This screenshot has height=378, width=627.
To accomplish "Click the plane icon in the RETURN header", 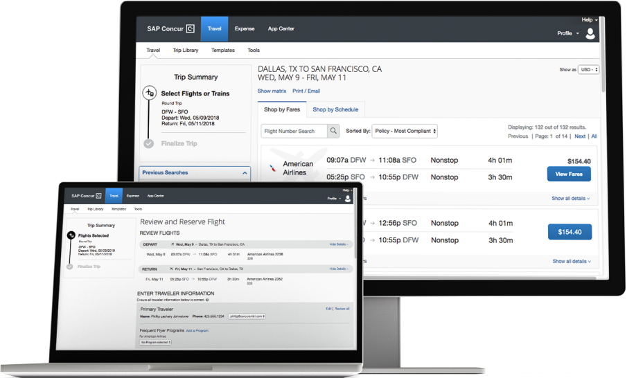I will (172, 269).
